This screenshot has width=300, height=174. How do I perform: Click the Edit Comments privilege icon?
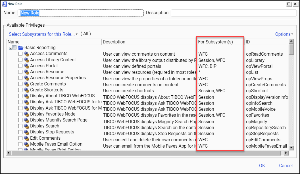(26, 138)
